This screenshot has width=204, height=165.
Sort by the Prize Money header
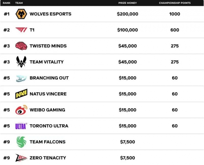coord(128,3)
